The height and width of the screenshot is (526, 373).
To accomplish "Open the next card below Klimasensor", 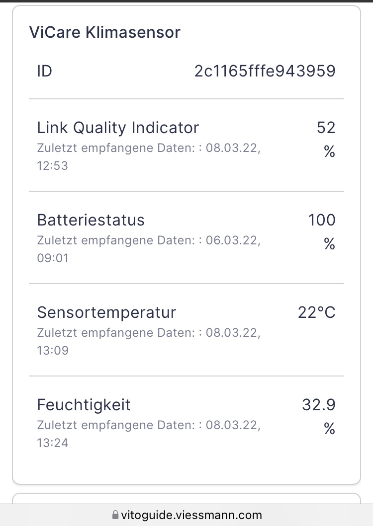I will (x=186, y=499).
